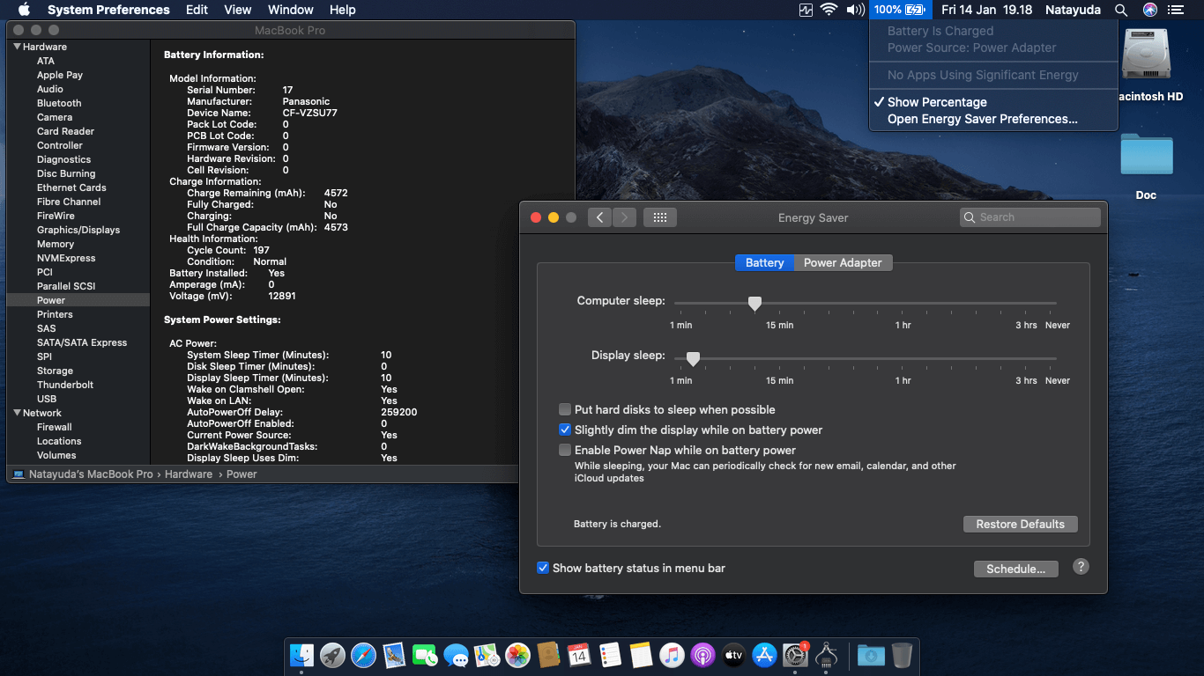The height and width of the screenshot is (676, 1204).
Task: Focus the Energy Saver search field
Action: pos(1029,217)
